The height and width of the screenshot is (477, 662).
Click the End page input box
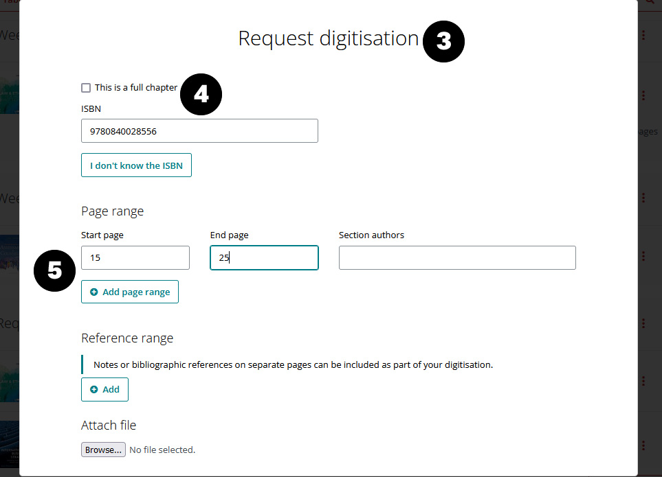(264, 258)
